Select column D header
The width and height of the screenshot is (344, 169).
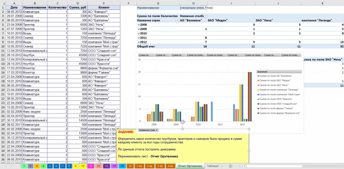click(77, 3)
